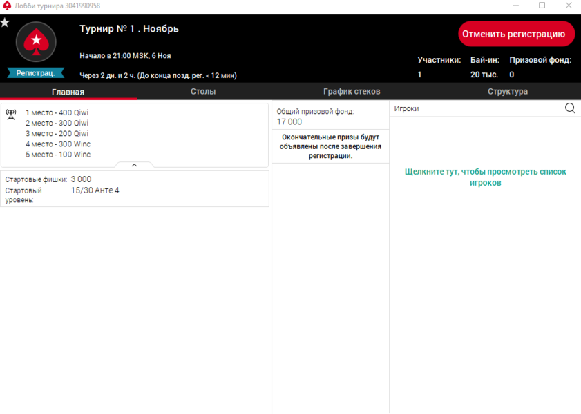Switch to the Главная tab
The height and width of the screenshot is (414, 581).
tap(68, 92)
